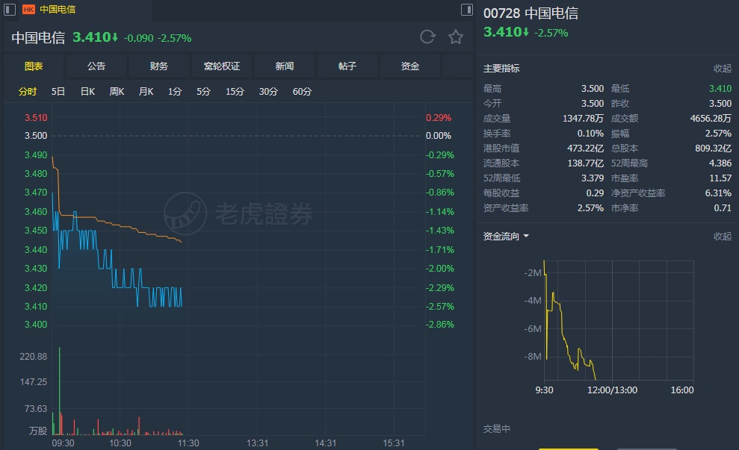This screenshot has width=739, height=450.
Task: Click the 港股市值 value 473.22亿
Action: [585, 149]
